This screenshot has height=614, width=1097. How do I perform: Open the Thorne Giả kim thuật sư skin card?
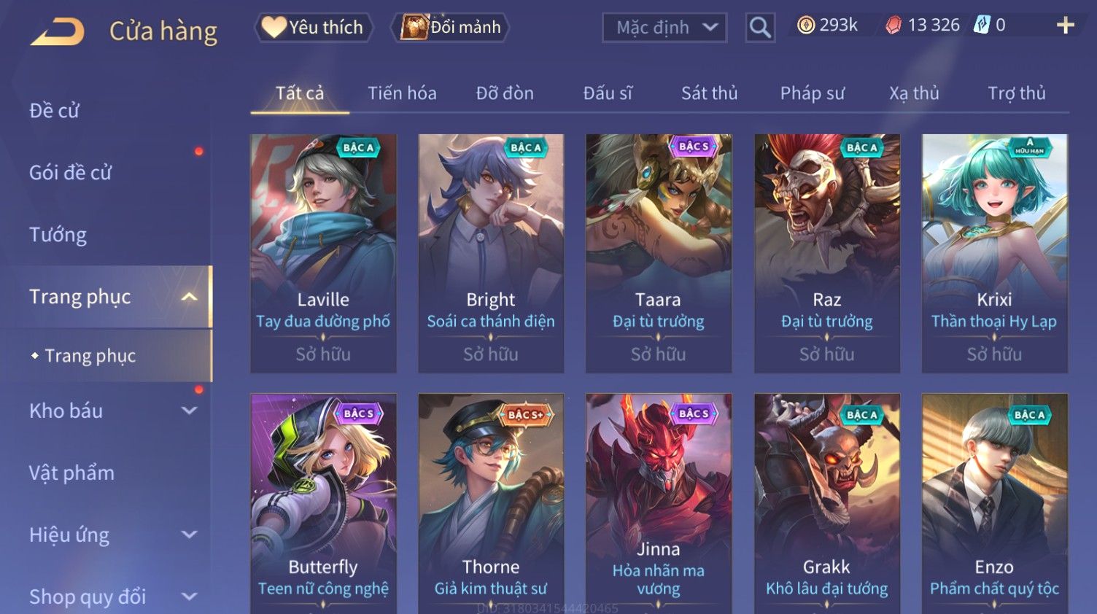491,503
